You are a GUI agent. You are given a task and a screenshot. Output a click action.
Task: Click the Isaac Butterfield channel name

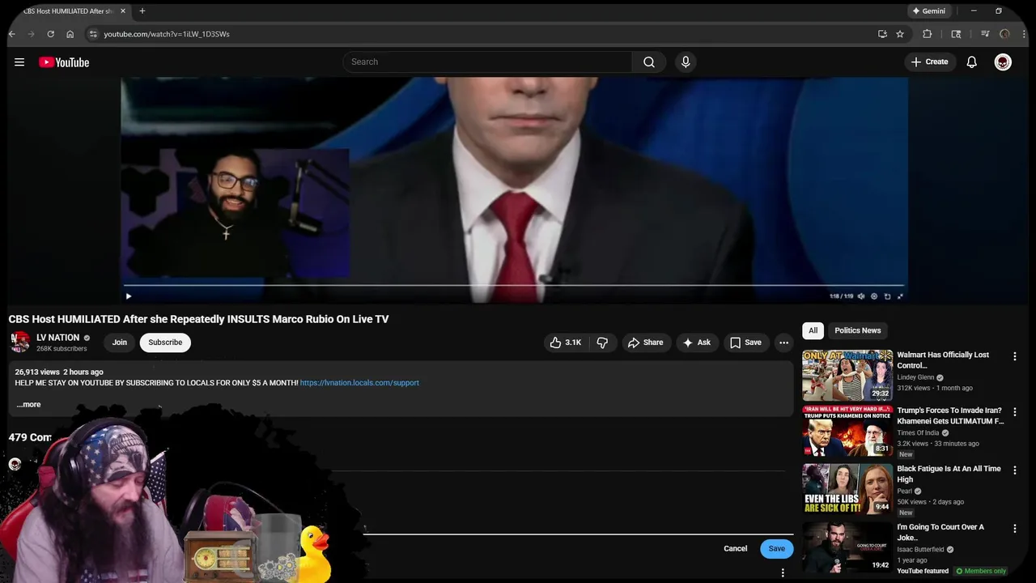920,550
